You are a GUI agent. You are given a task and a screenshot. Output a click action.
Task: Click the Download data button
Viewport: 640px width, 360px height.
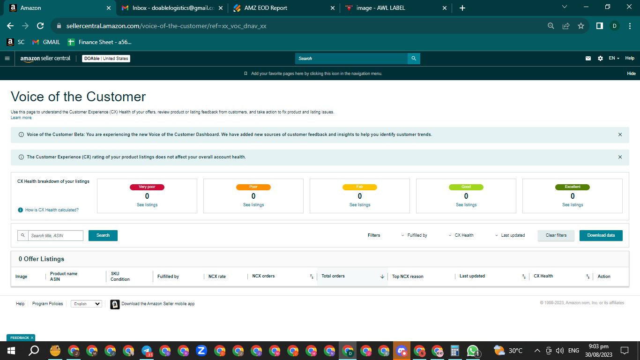click(601, 235)
